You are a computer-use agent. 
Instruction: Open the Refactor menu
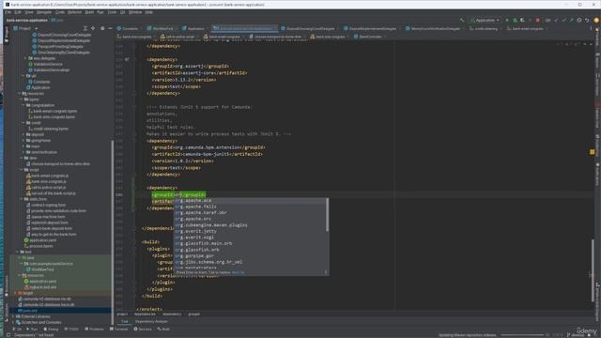coord(75,12)
